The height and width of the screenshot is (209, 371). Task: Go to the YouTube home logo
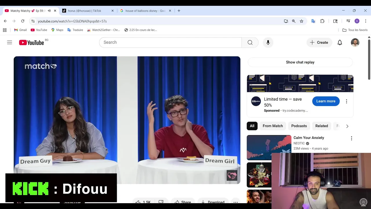pyautogui.click(x=32, y=43)
